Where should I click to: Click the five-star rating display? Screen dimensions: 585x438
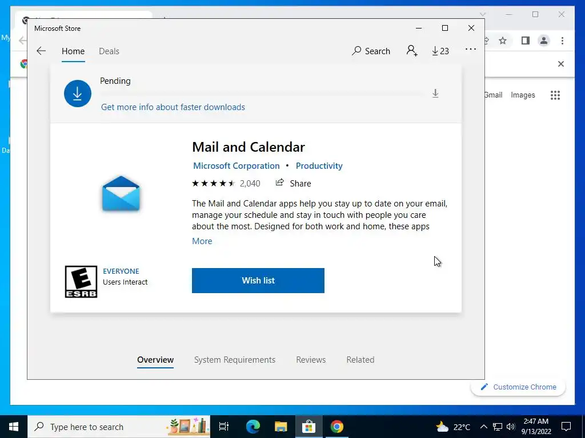pyautogui.click(x=214, y=183)
